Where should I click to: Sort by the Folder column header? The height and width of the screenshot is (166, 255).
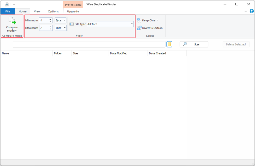tap(62, 53)
